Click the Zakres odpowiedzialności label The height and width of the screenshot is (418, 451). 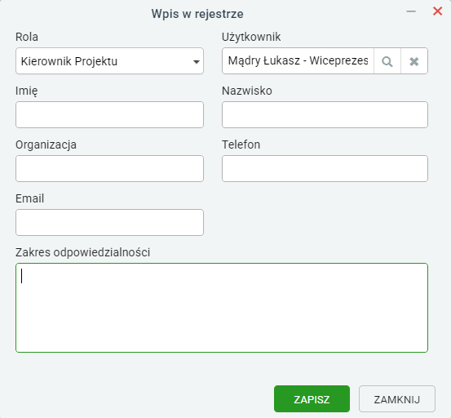(x=83, y=252)
